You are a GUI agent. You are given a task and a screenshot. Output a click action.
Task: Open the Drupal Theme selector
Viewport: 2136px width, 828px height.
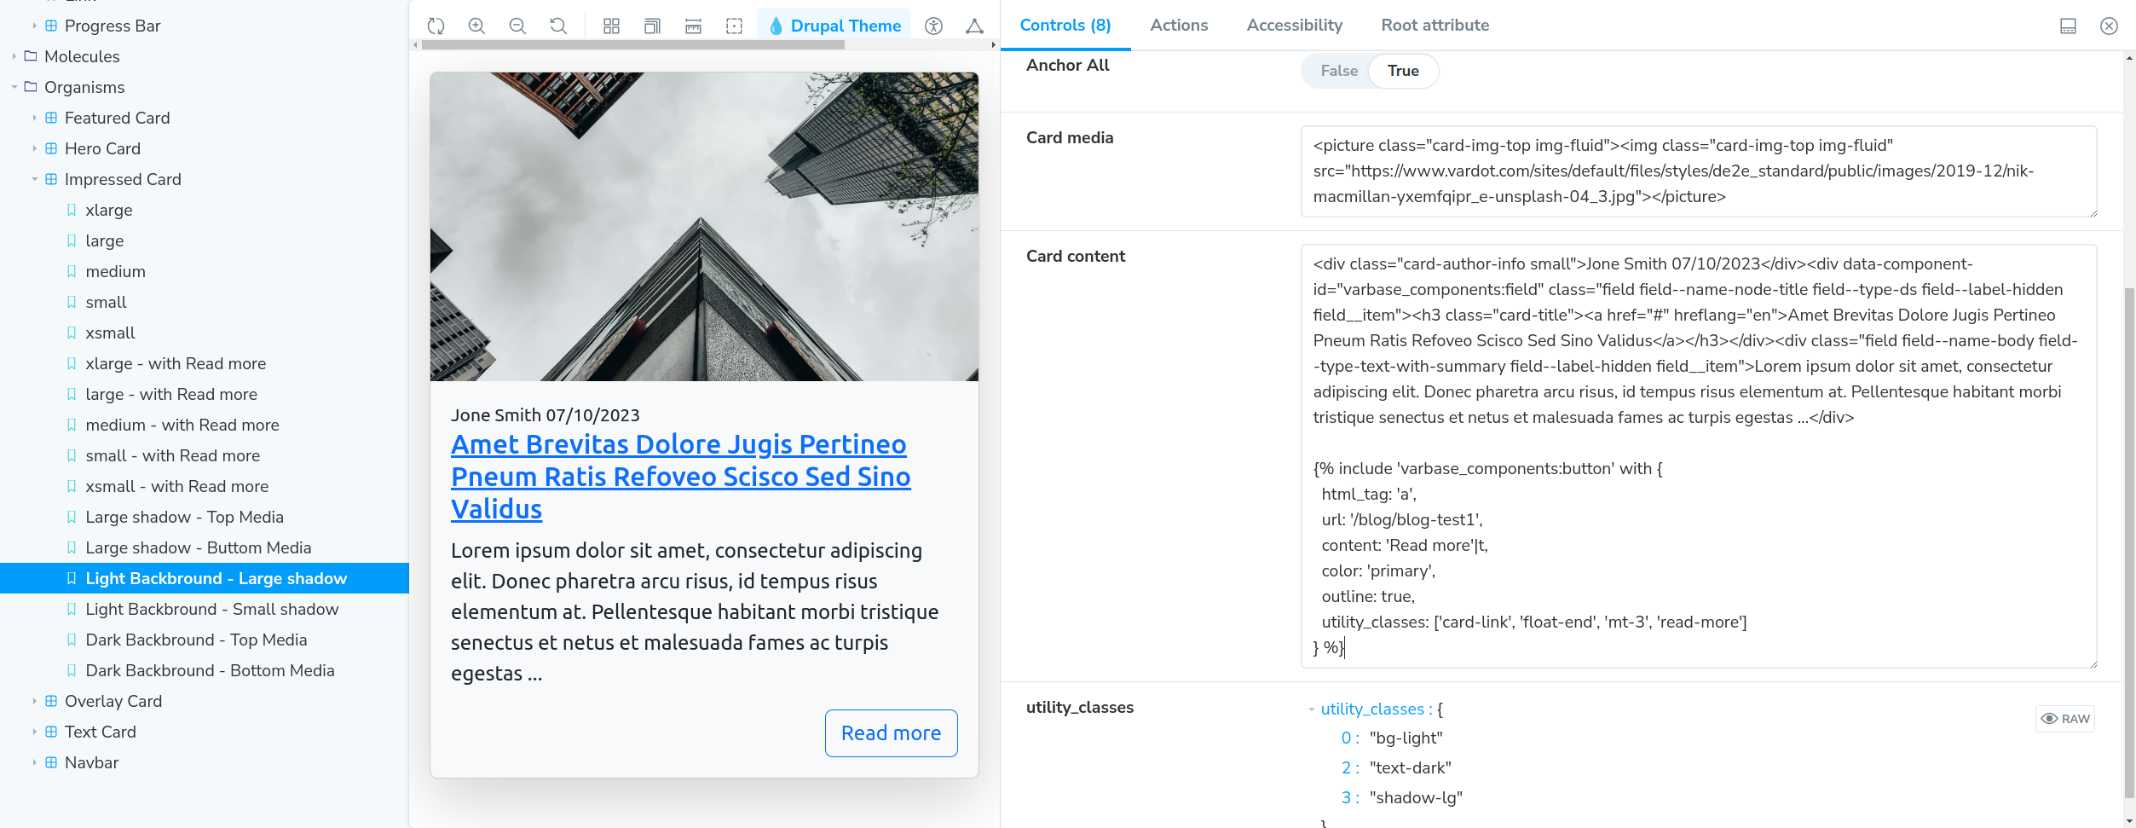tap(834, 26)
